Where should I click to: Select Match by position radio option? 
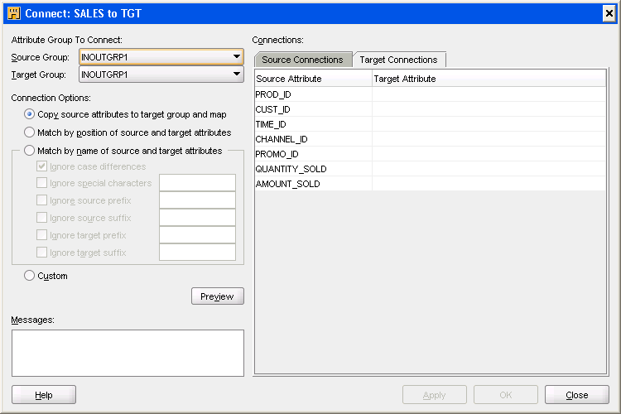click(31, 132)
